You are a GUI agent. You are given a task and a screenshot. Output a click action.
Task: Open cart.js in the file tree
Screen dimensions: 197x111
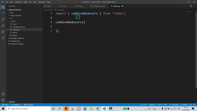pyautogui.click(x=15, y=24)
